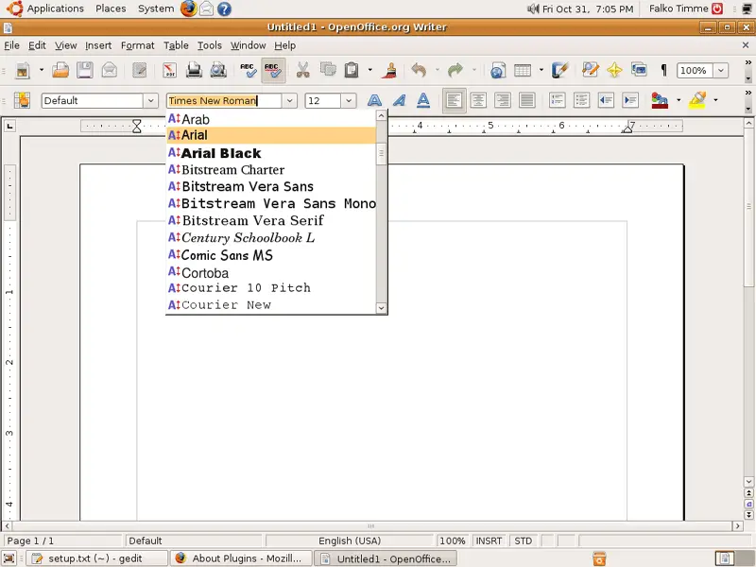Print the file directly with the printer icon
This screenshot has width=756, height=567.
(194, 70)
